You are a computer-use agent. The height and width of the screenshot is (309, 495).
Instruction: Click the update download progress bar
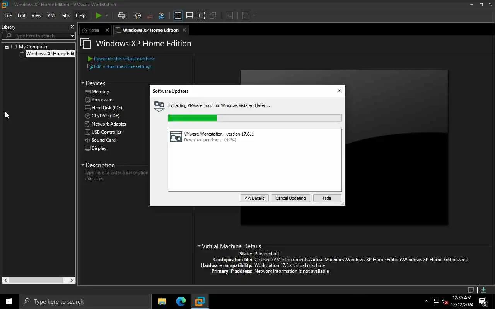[255, 118]
